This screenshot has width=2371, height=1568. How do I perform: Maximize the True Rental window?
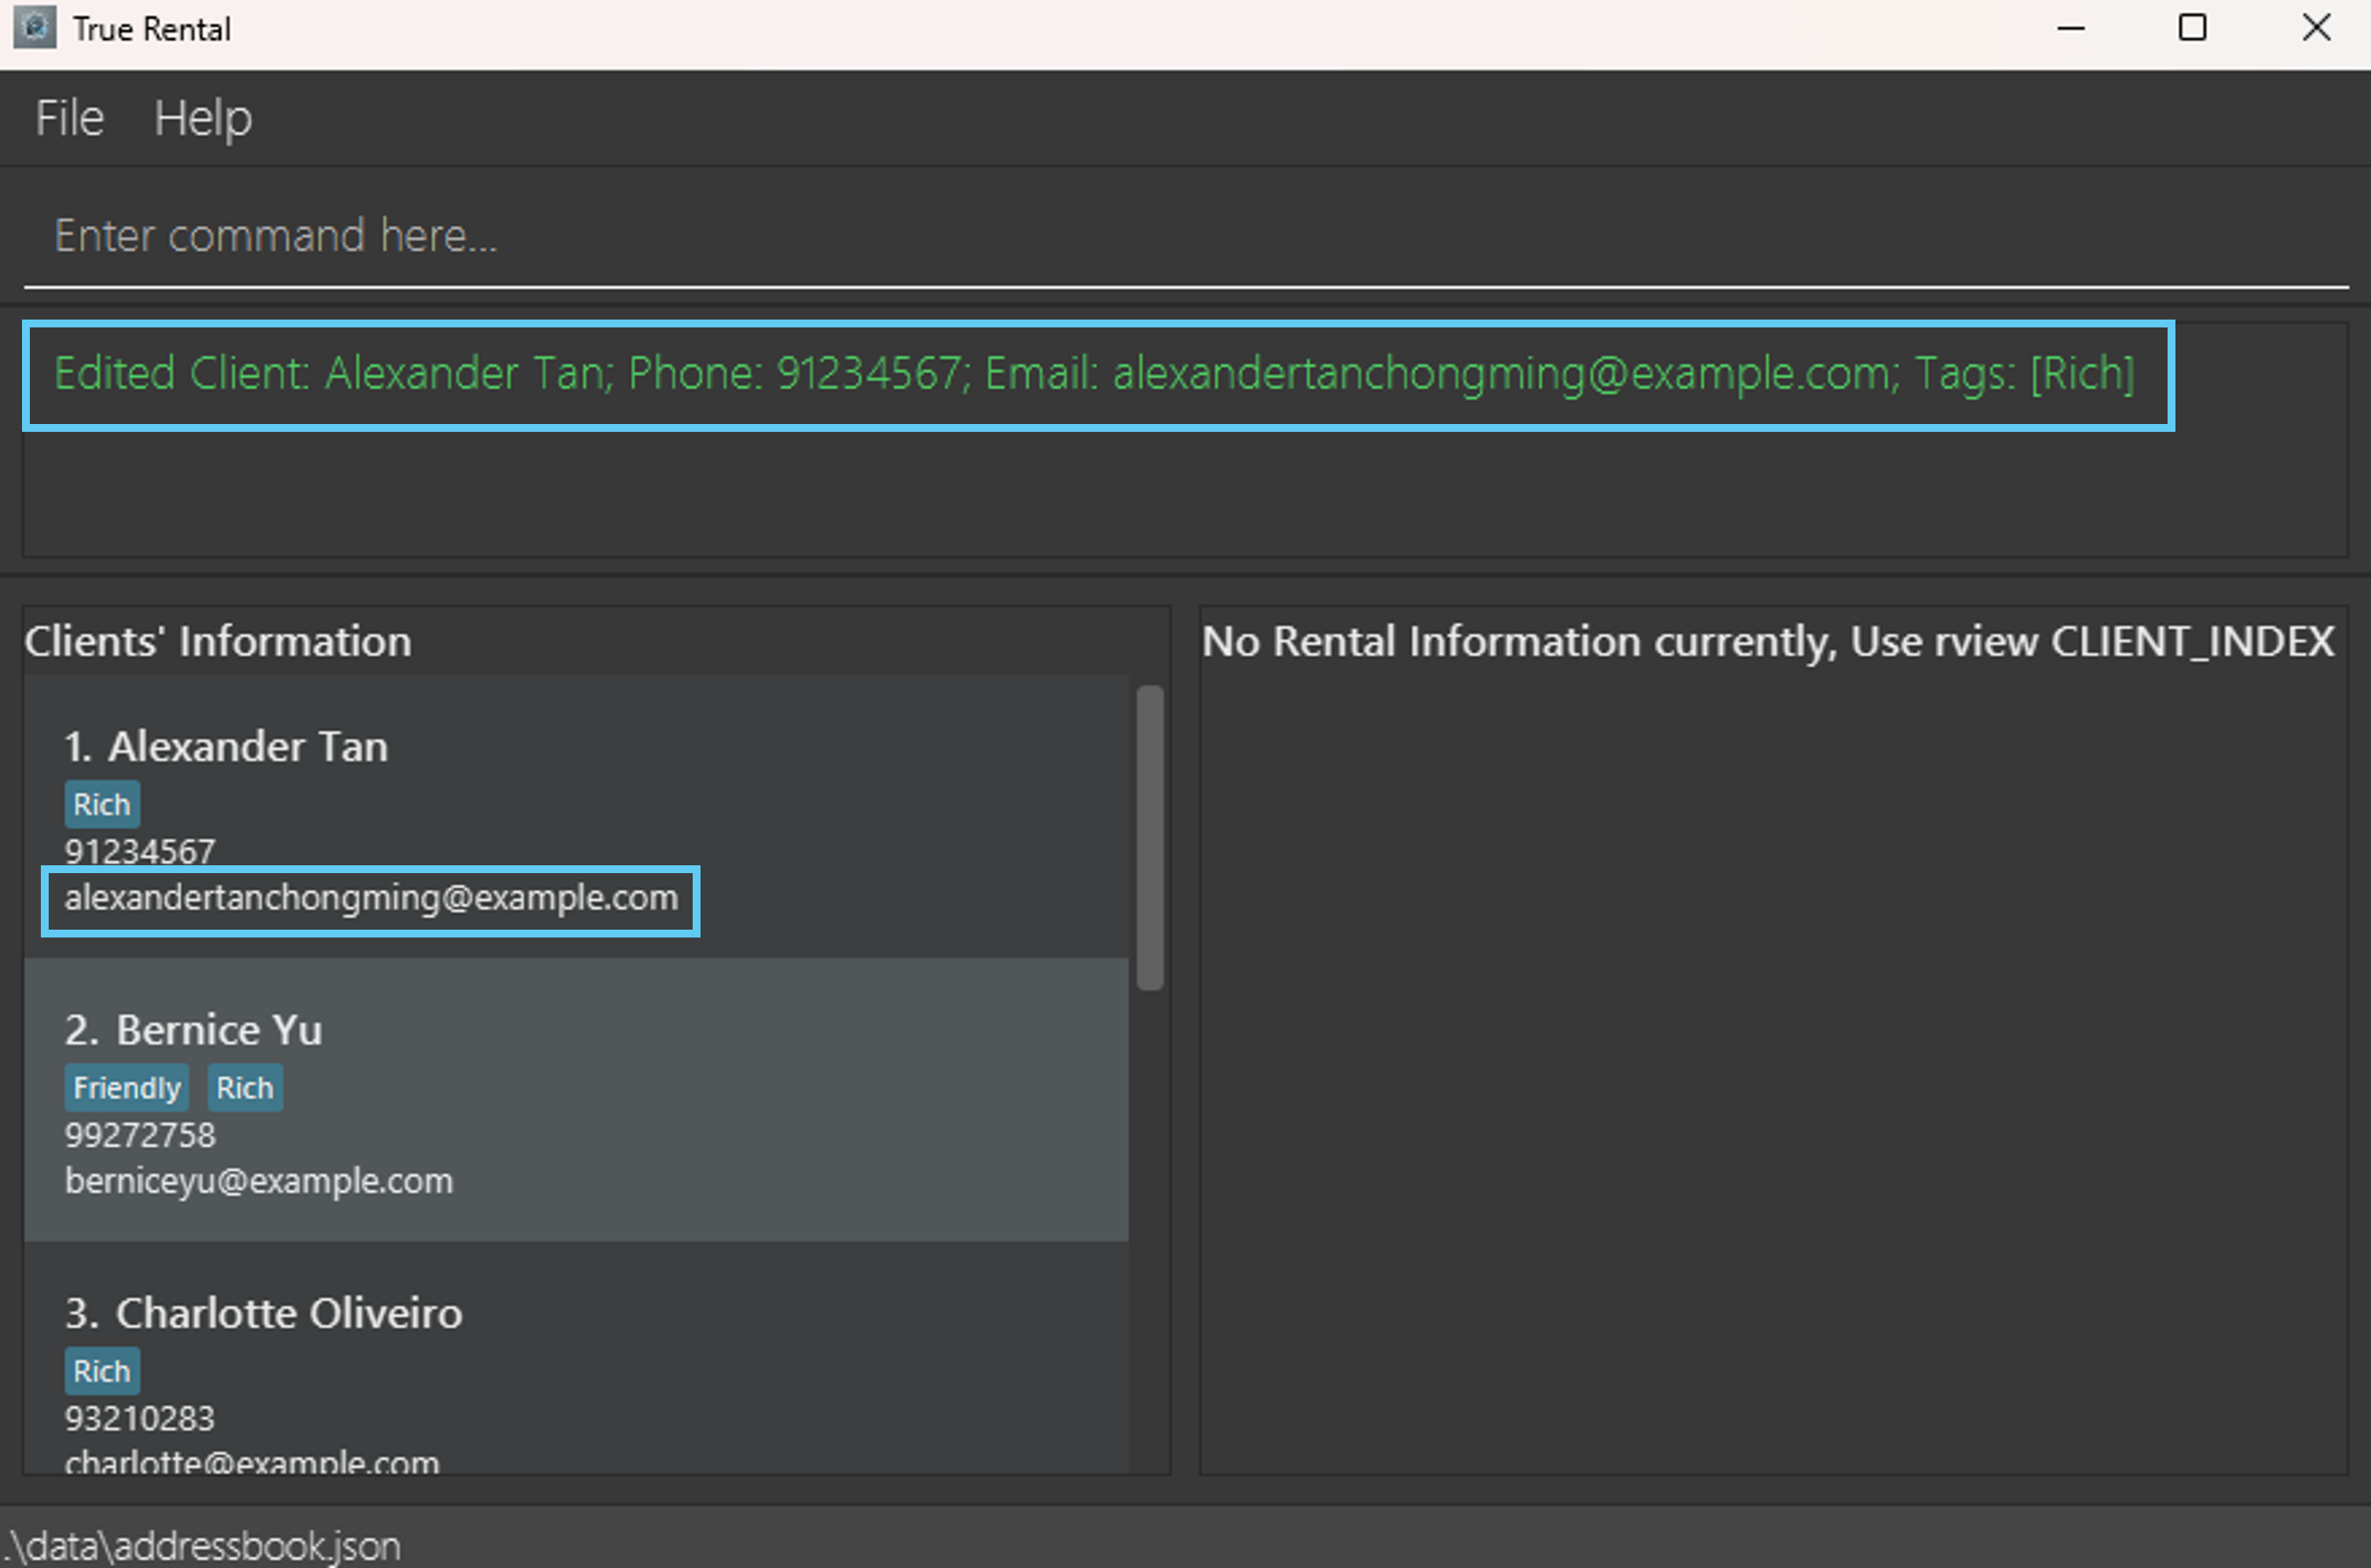tap(2192, 28)
